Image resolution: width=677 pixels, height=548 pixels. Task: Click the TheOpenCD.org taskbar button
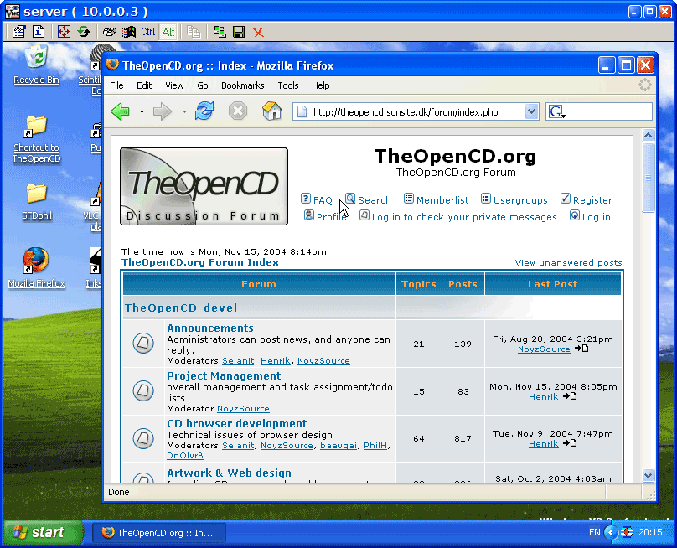pyautogui.click(x=159, y=533)
